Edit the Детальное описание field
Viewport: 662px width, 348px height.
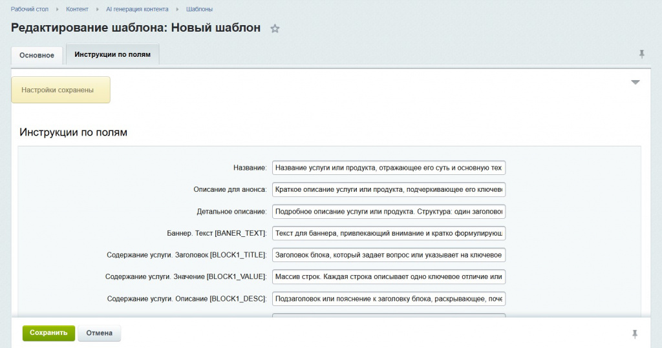click(389, 212)
